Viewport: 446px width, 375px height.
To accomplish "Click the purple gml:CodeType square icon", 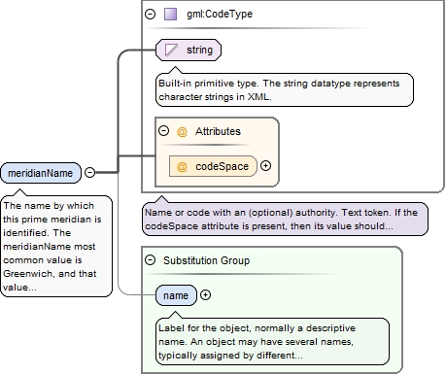I will point(170,15).
